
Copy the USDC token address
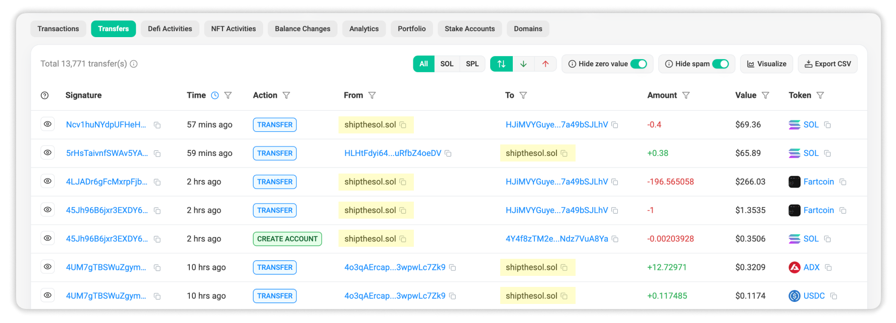tap(833, 296)
